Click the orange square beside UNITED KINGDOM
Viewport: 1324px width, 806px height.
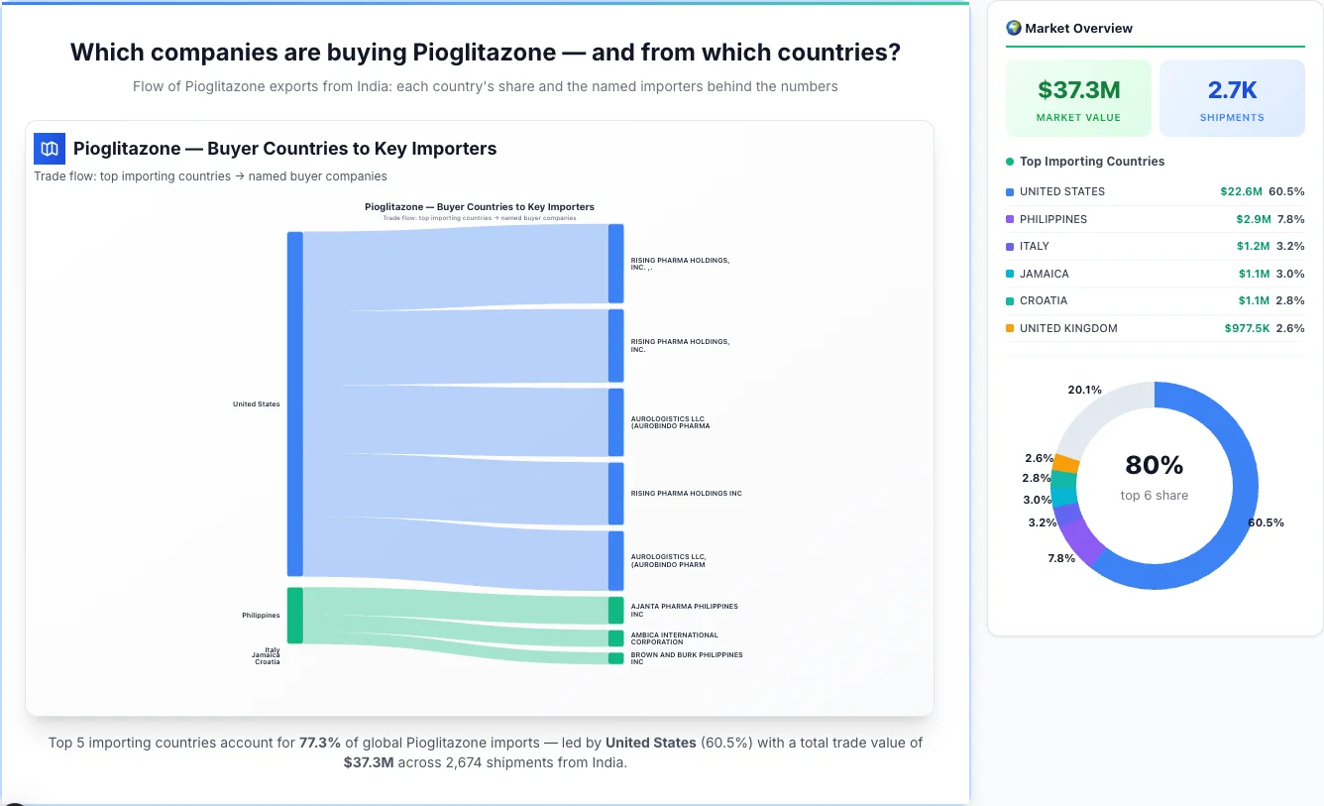pyautogui.click(x=1010, y=328)
